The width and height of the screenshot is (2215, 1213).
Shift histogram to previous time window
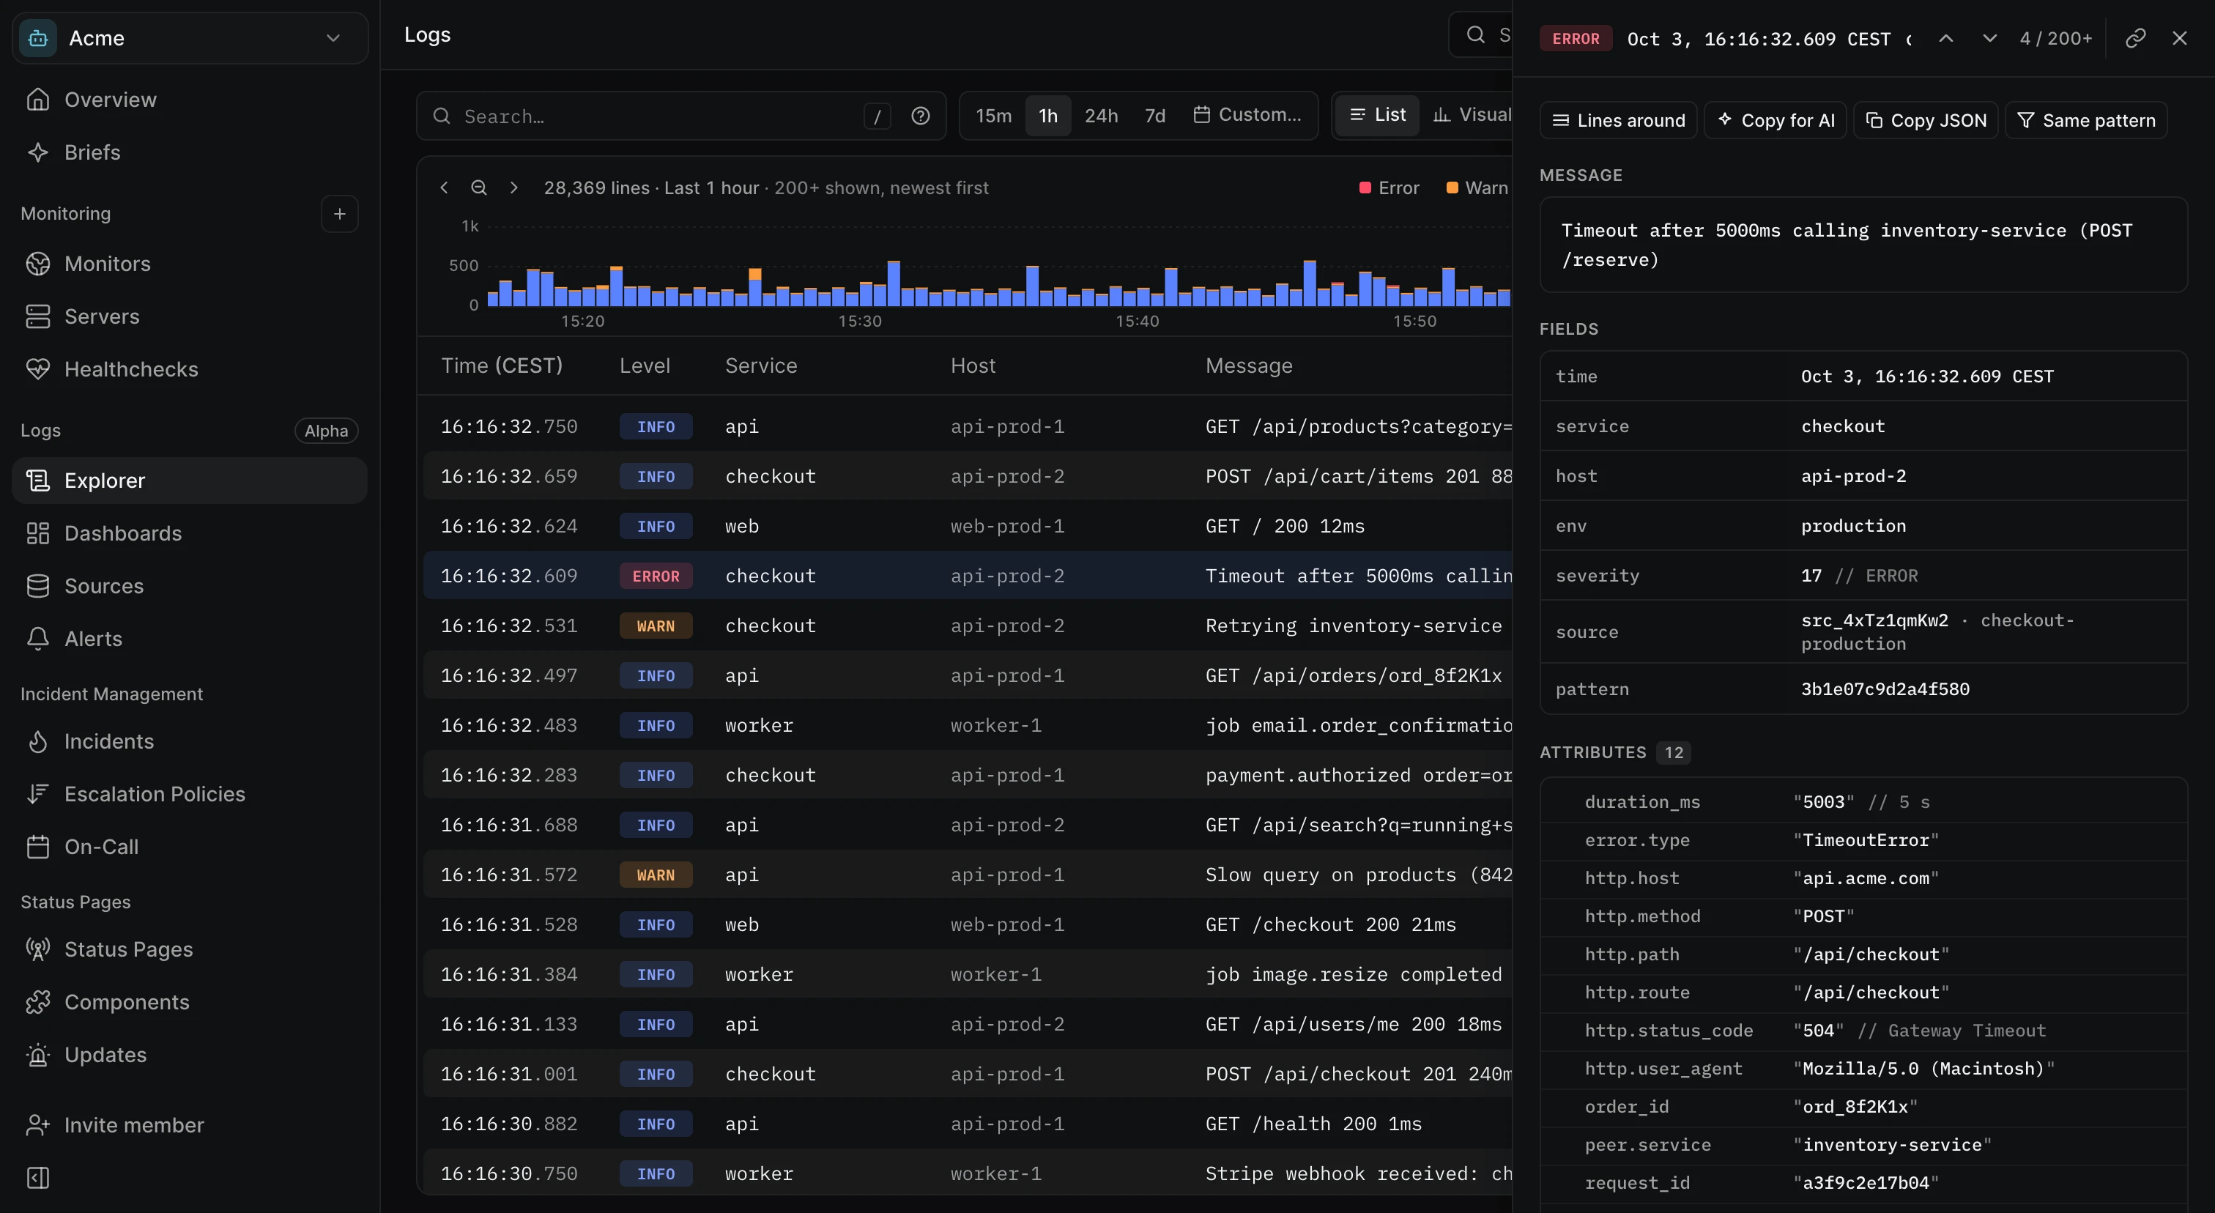pos(444,188)
